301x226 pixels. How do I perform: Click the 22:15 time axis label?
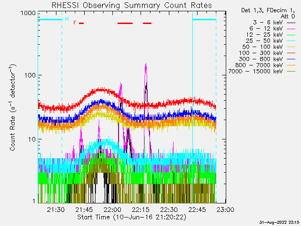coord(141,210)
